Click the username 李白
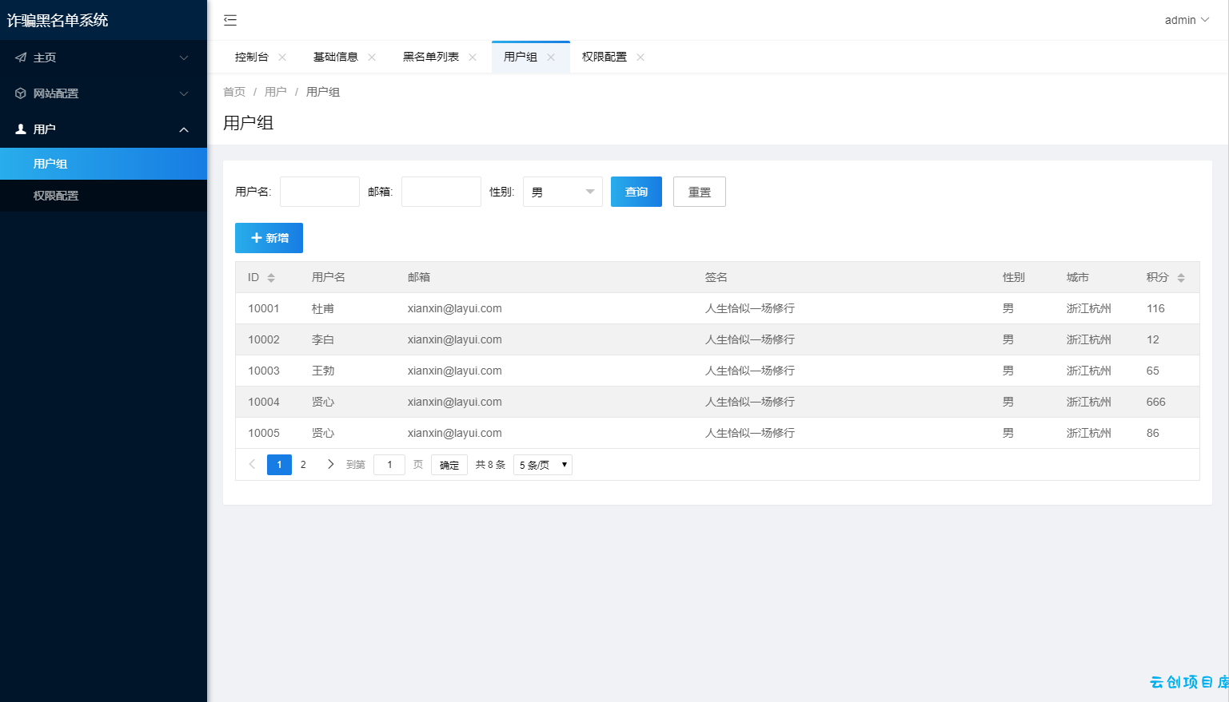The width and height of the screenshot is (1229, 702). tap(323, 339)
